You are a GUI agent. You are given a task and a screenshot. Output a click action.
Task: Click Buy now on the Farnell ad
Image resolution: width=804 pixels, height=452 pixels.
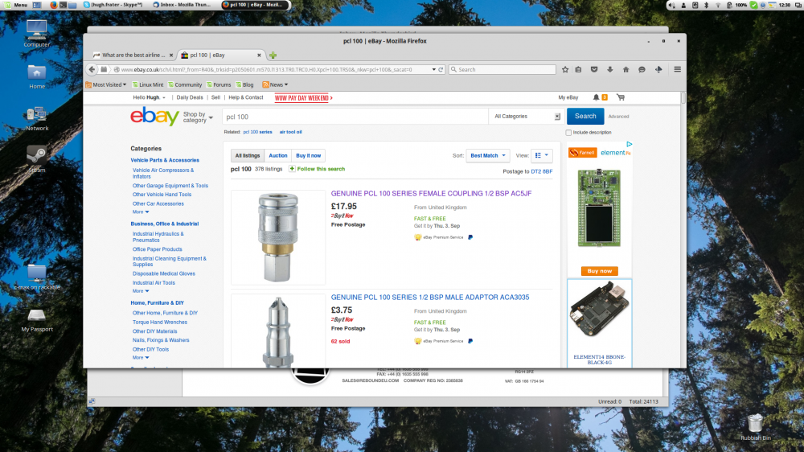pyautogui.click(x=600, y=271)
